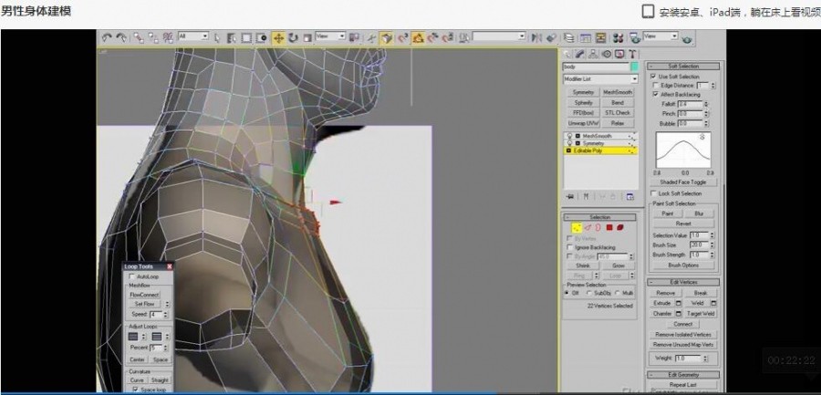Select Border sub-object level icon
The height and width of the screenshot is (395, 821).
tap(598, 227)
